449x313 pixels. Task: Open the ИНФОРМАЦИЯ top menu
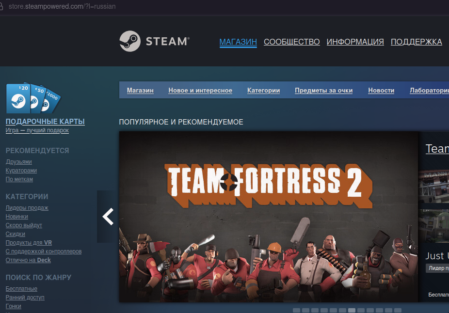pyautogui.click(x=355, y=42)
